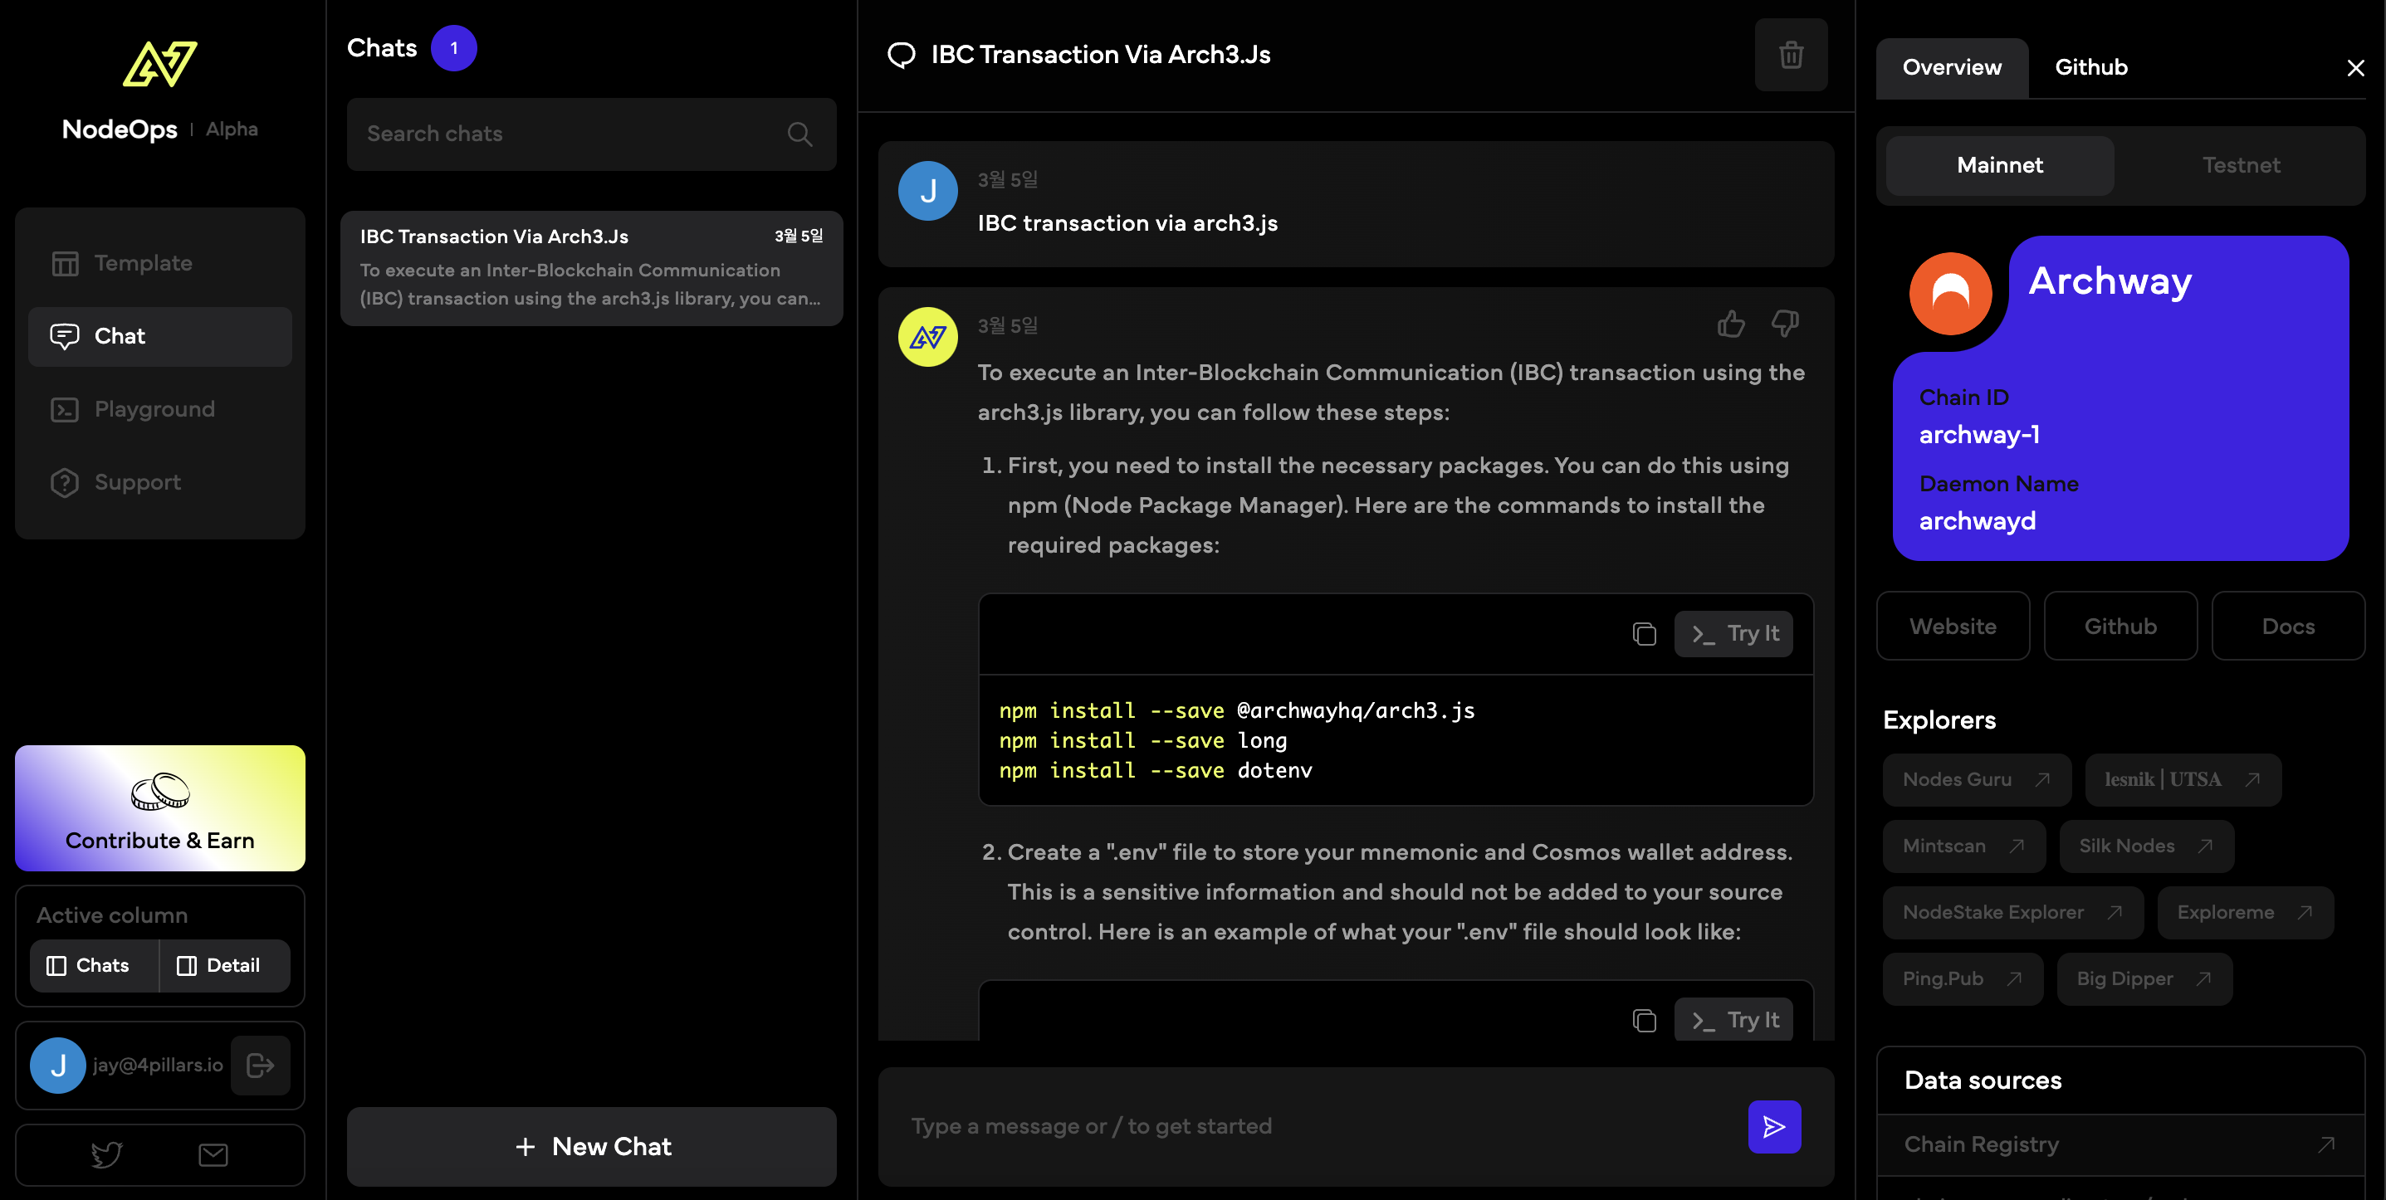Switch network to Testnet
This screenshot has height=1200, width=2386.
tap(2240, 166)
